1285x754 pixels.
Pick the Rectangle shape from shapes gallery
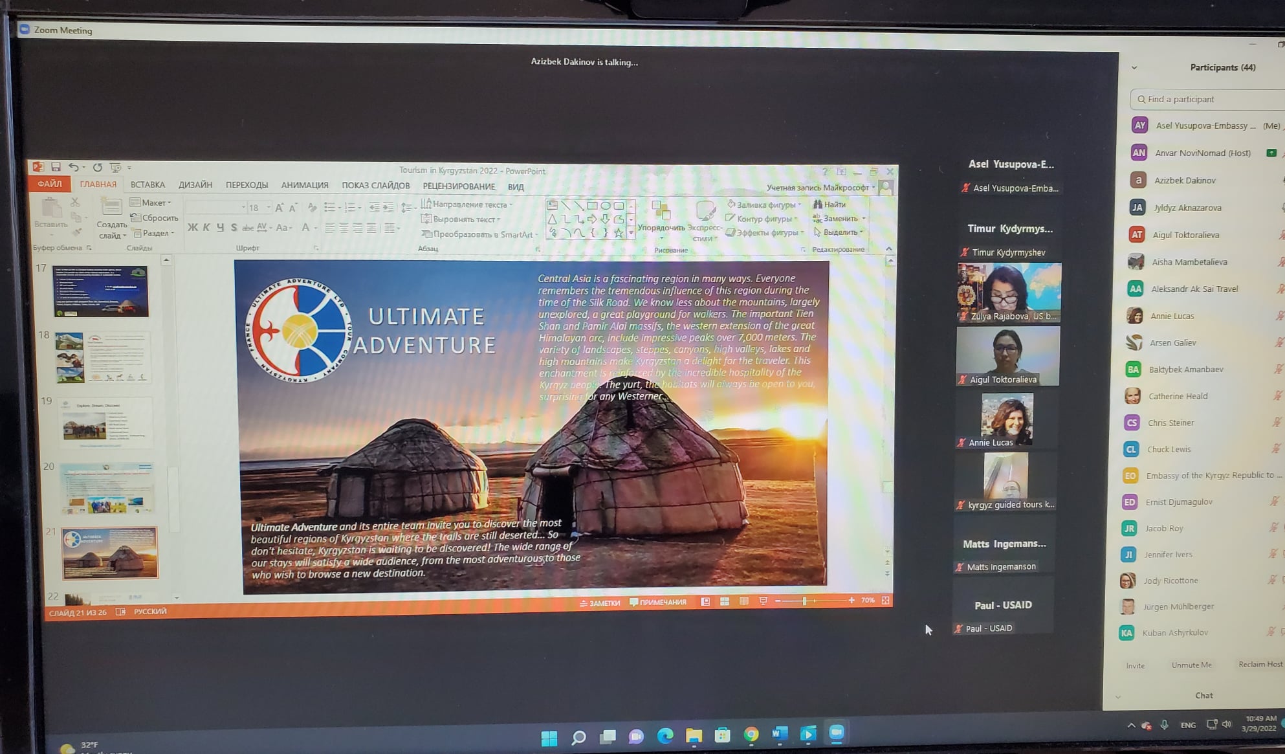tap(592, 205)
